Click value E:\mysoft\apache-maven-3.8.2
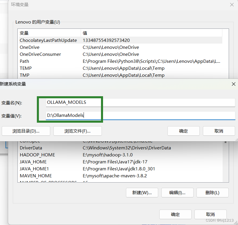The image size is (238, 225). (x=115, y=176)
